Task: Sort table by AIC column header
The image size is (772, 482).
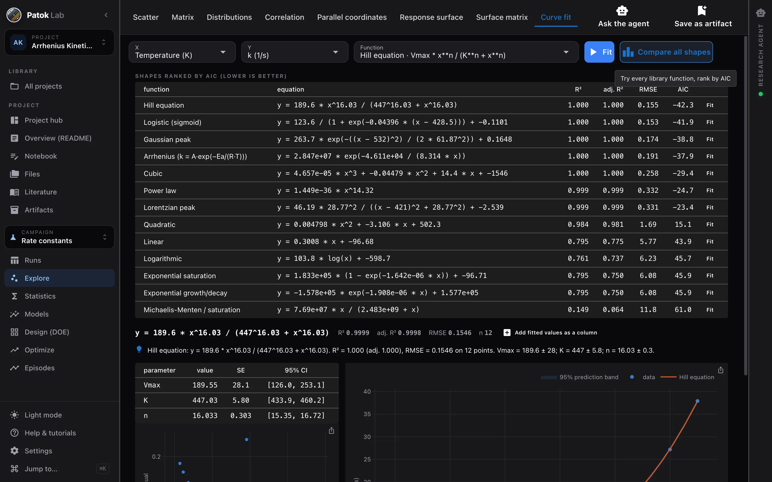Action: click(683, 89)
